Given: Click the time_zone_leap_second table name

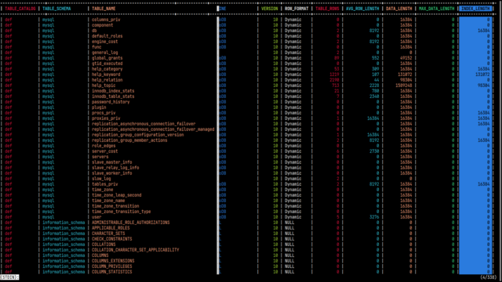Looking at the screenshot, I should [117, 195].
